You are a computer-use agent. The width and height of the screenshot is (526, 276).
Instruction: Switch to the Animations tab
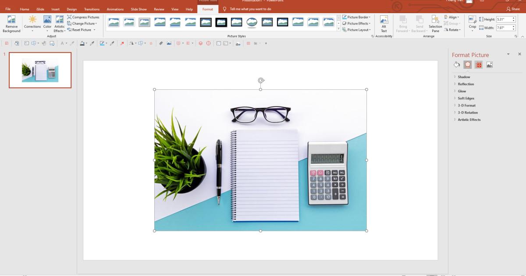click(115, 9)
